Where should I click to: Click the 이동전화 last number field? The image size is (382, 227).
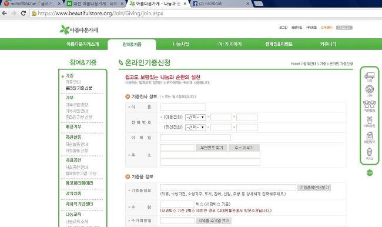247,117
